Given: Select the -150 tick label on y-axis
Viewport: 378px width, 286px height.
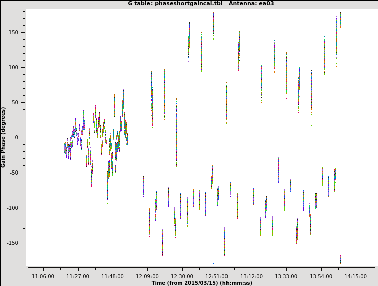Looking at the screenshot, I should tap(17, 243).
